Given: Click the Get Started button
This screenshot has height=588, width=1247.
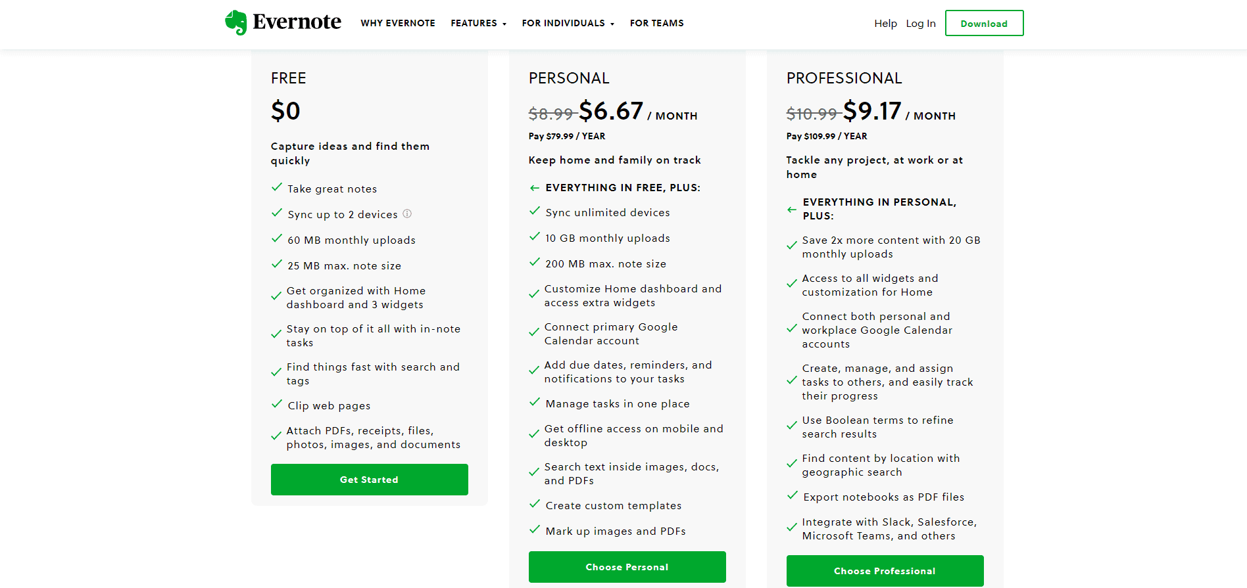Looking at the screenshot, I should tap(369, 480).
